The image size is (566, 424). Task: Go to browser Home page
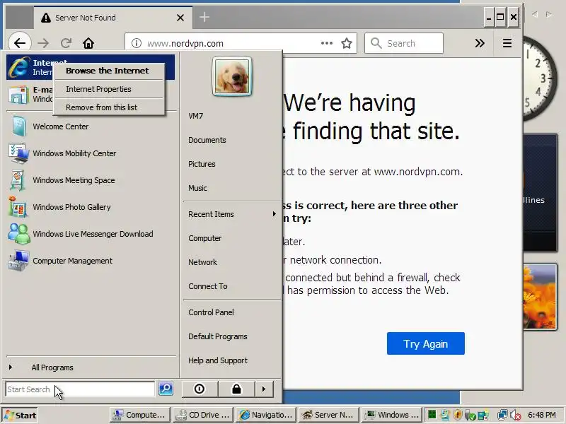88,43
